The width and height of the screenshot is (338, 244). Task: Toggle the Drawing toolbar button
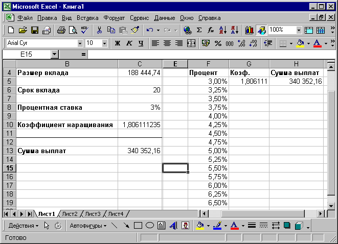pos(261,30)
